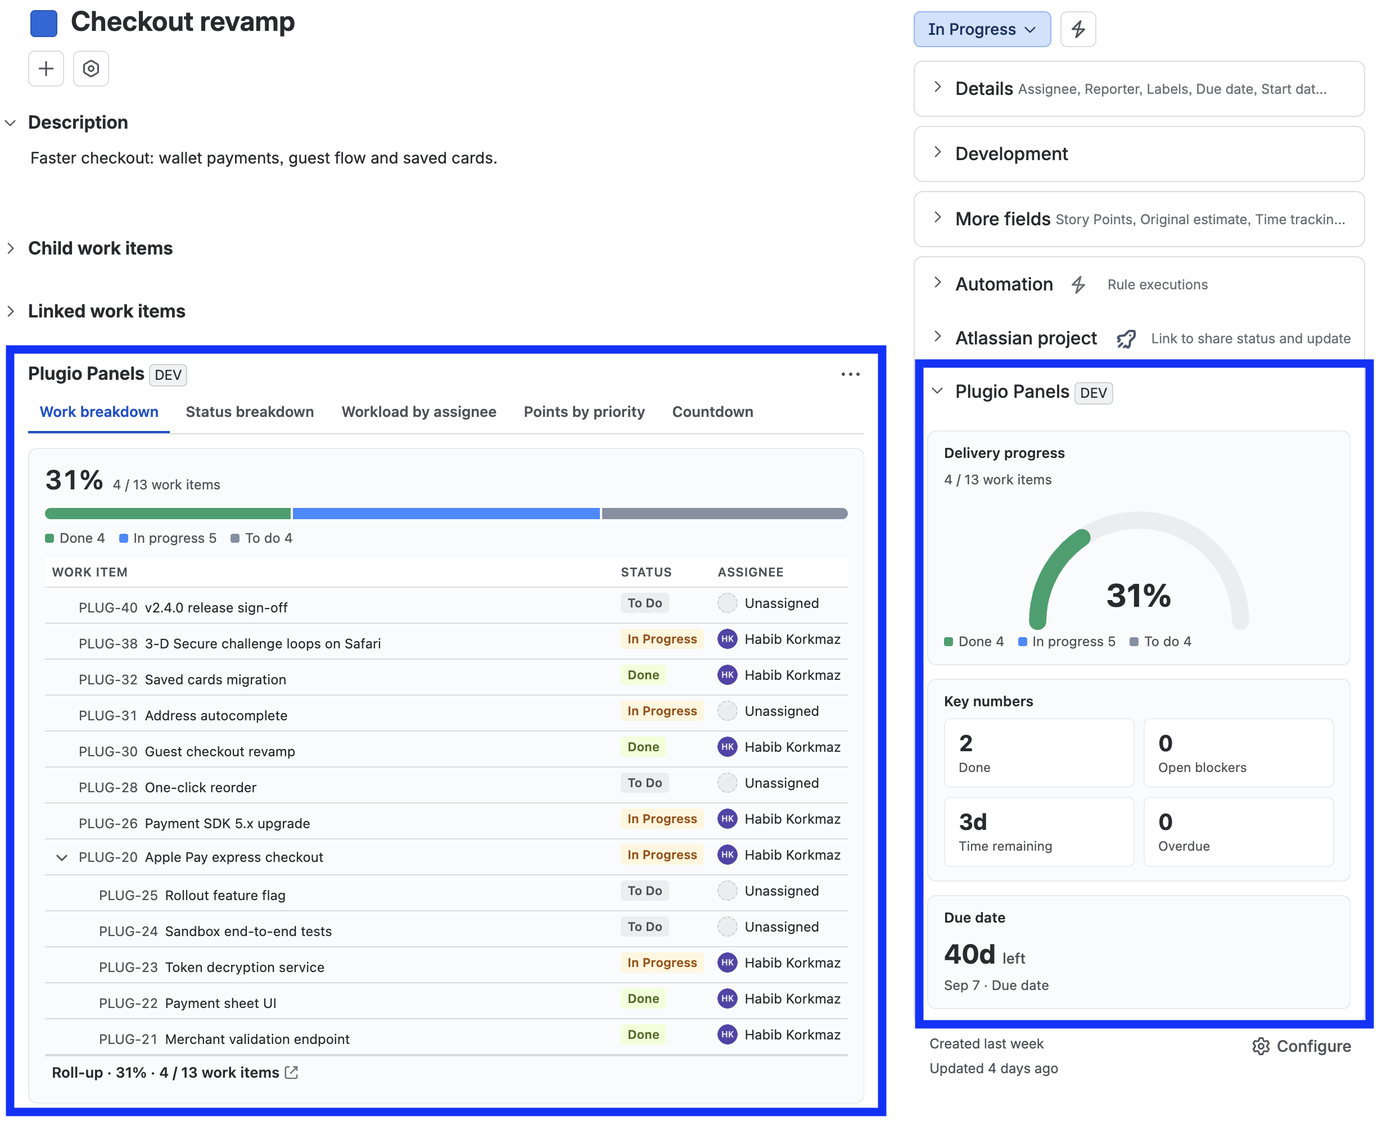Open the In Progress status dropdown
Viewport: 1382px width, 1126px height.
pos(982,29)
